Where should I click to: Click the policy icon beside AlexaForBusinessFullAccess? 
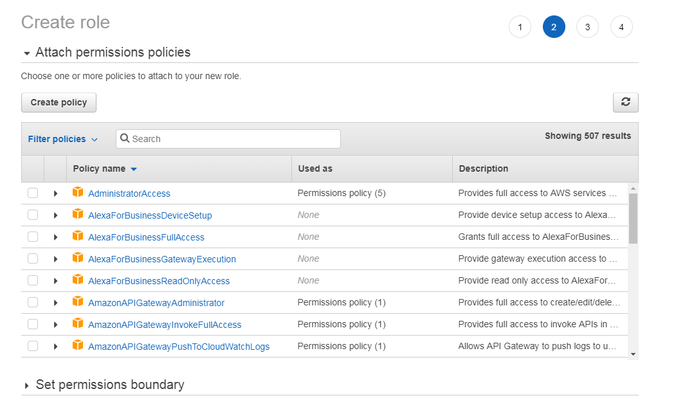coord(78,236)
